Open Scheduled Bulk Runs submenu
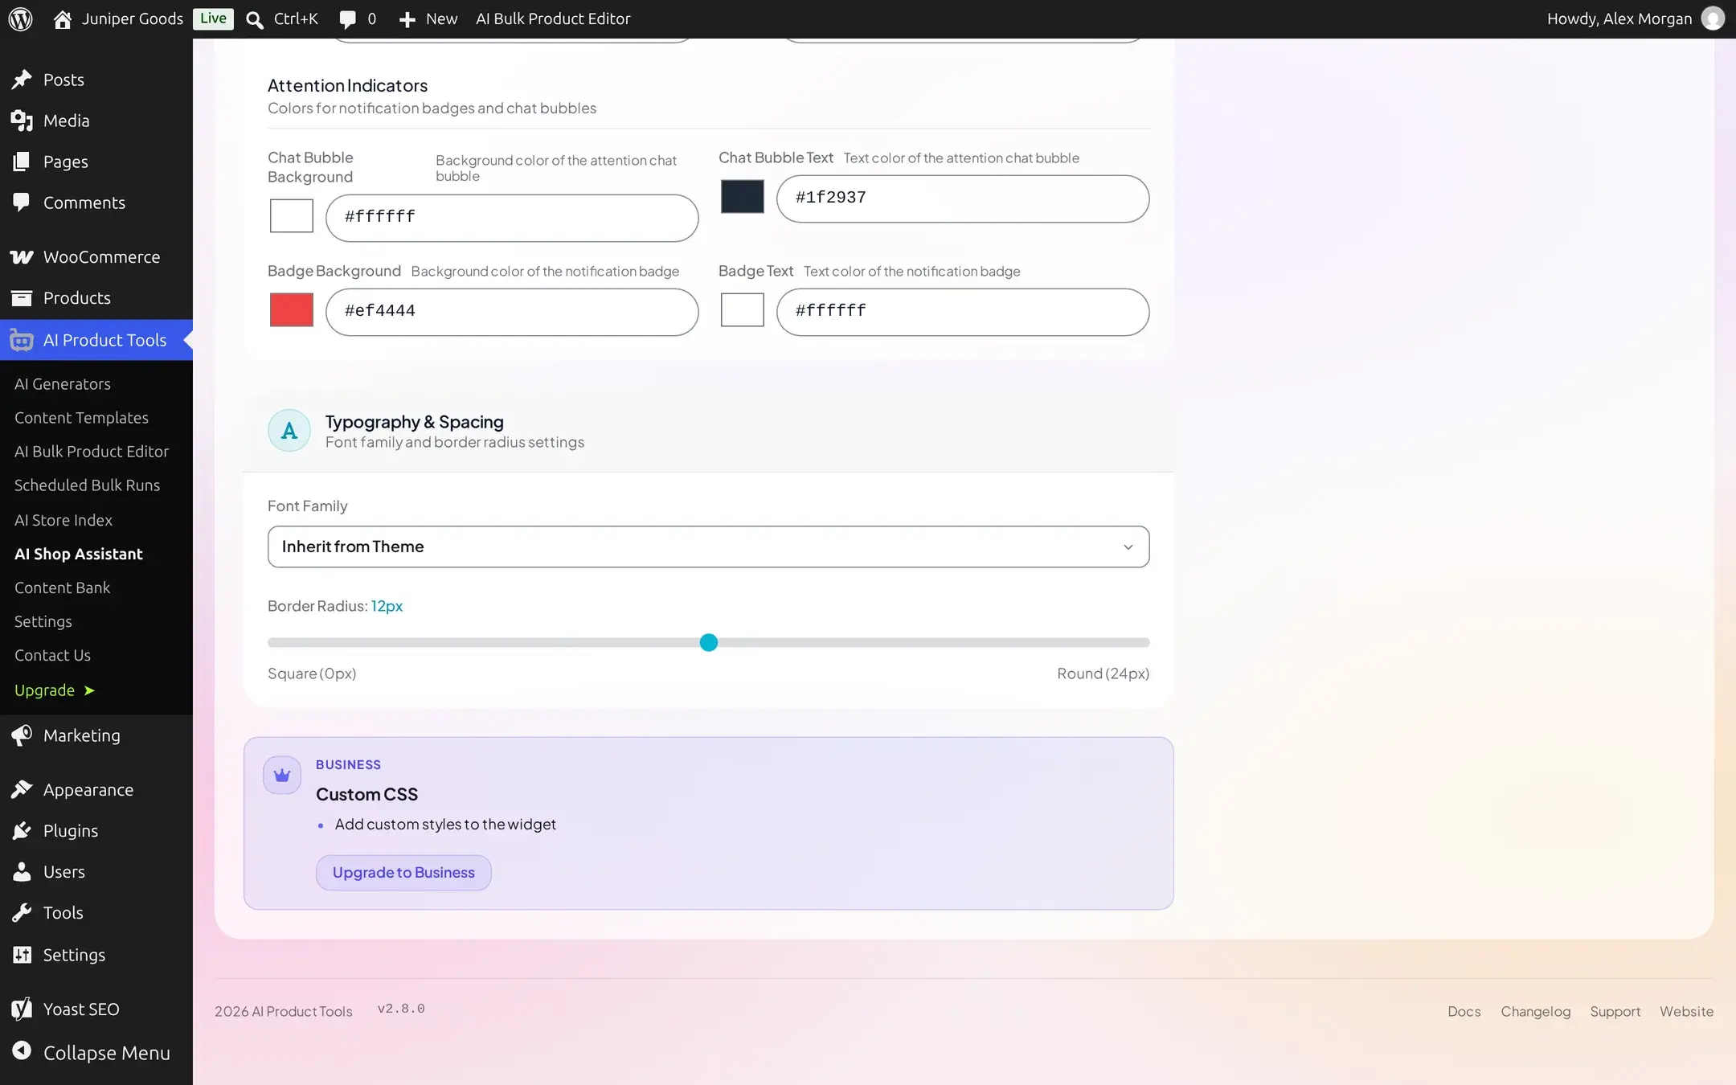This screenshot has height=1085, width=1736. pos(87,485)
